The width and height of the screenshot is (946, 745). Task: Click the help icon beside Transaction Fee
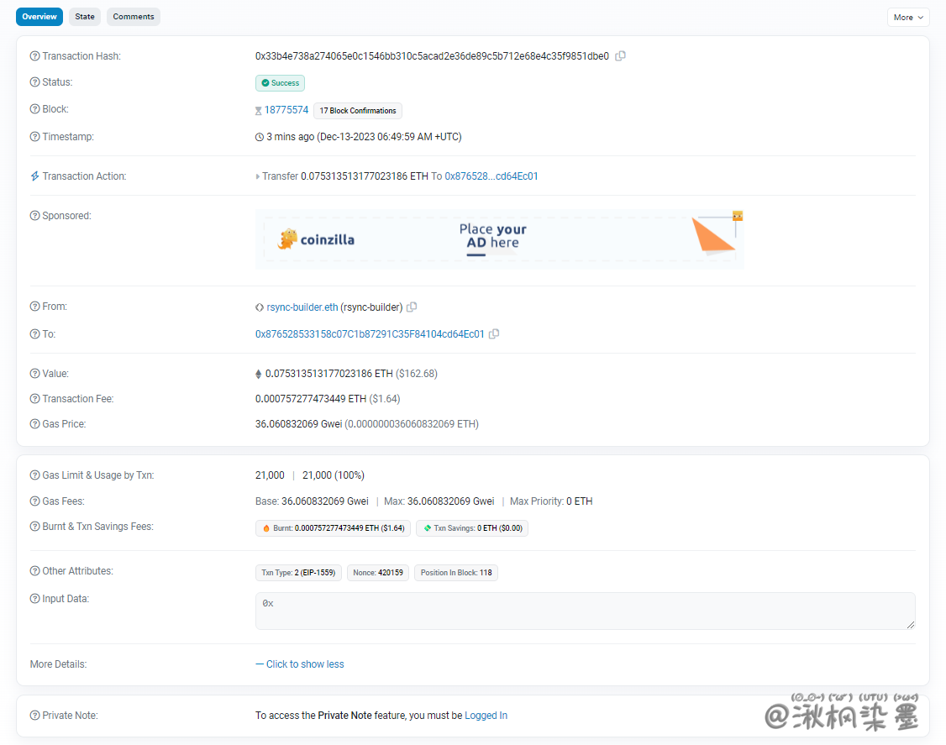34,399
